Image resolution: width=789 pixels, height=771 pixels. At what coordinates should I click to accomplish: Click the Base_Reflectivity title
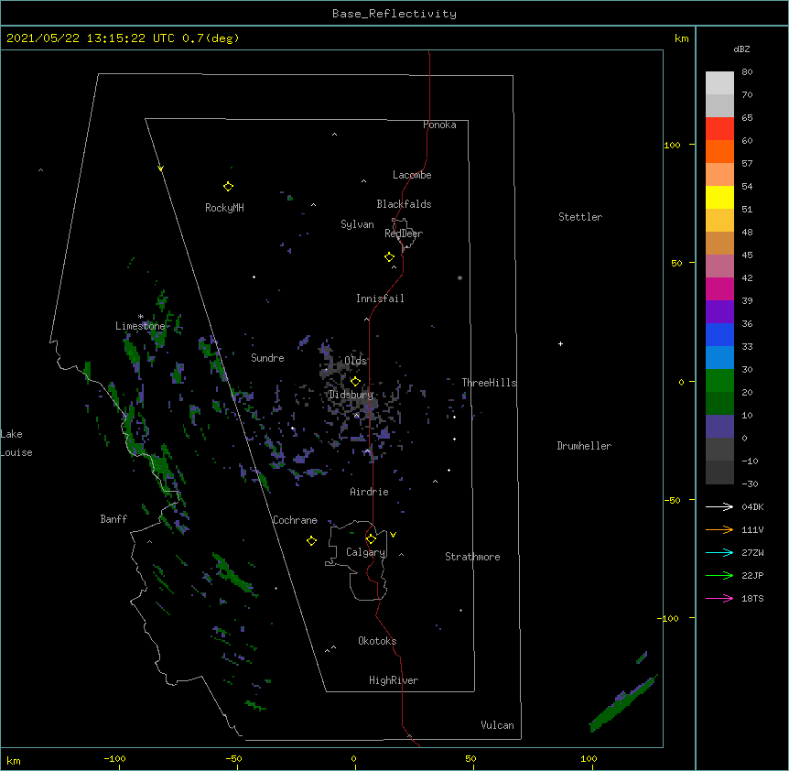point(394,14)
